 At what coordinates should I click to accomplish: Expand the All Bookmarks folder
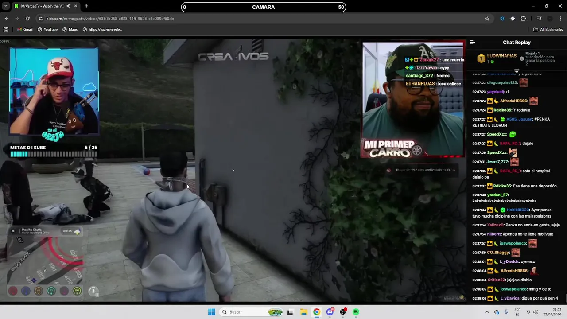coord(548,29)
